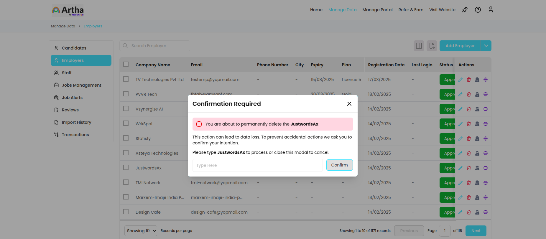Click the Next page button
Viewport: 546px width, 239px height.
tap(476, 231)
